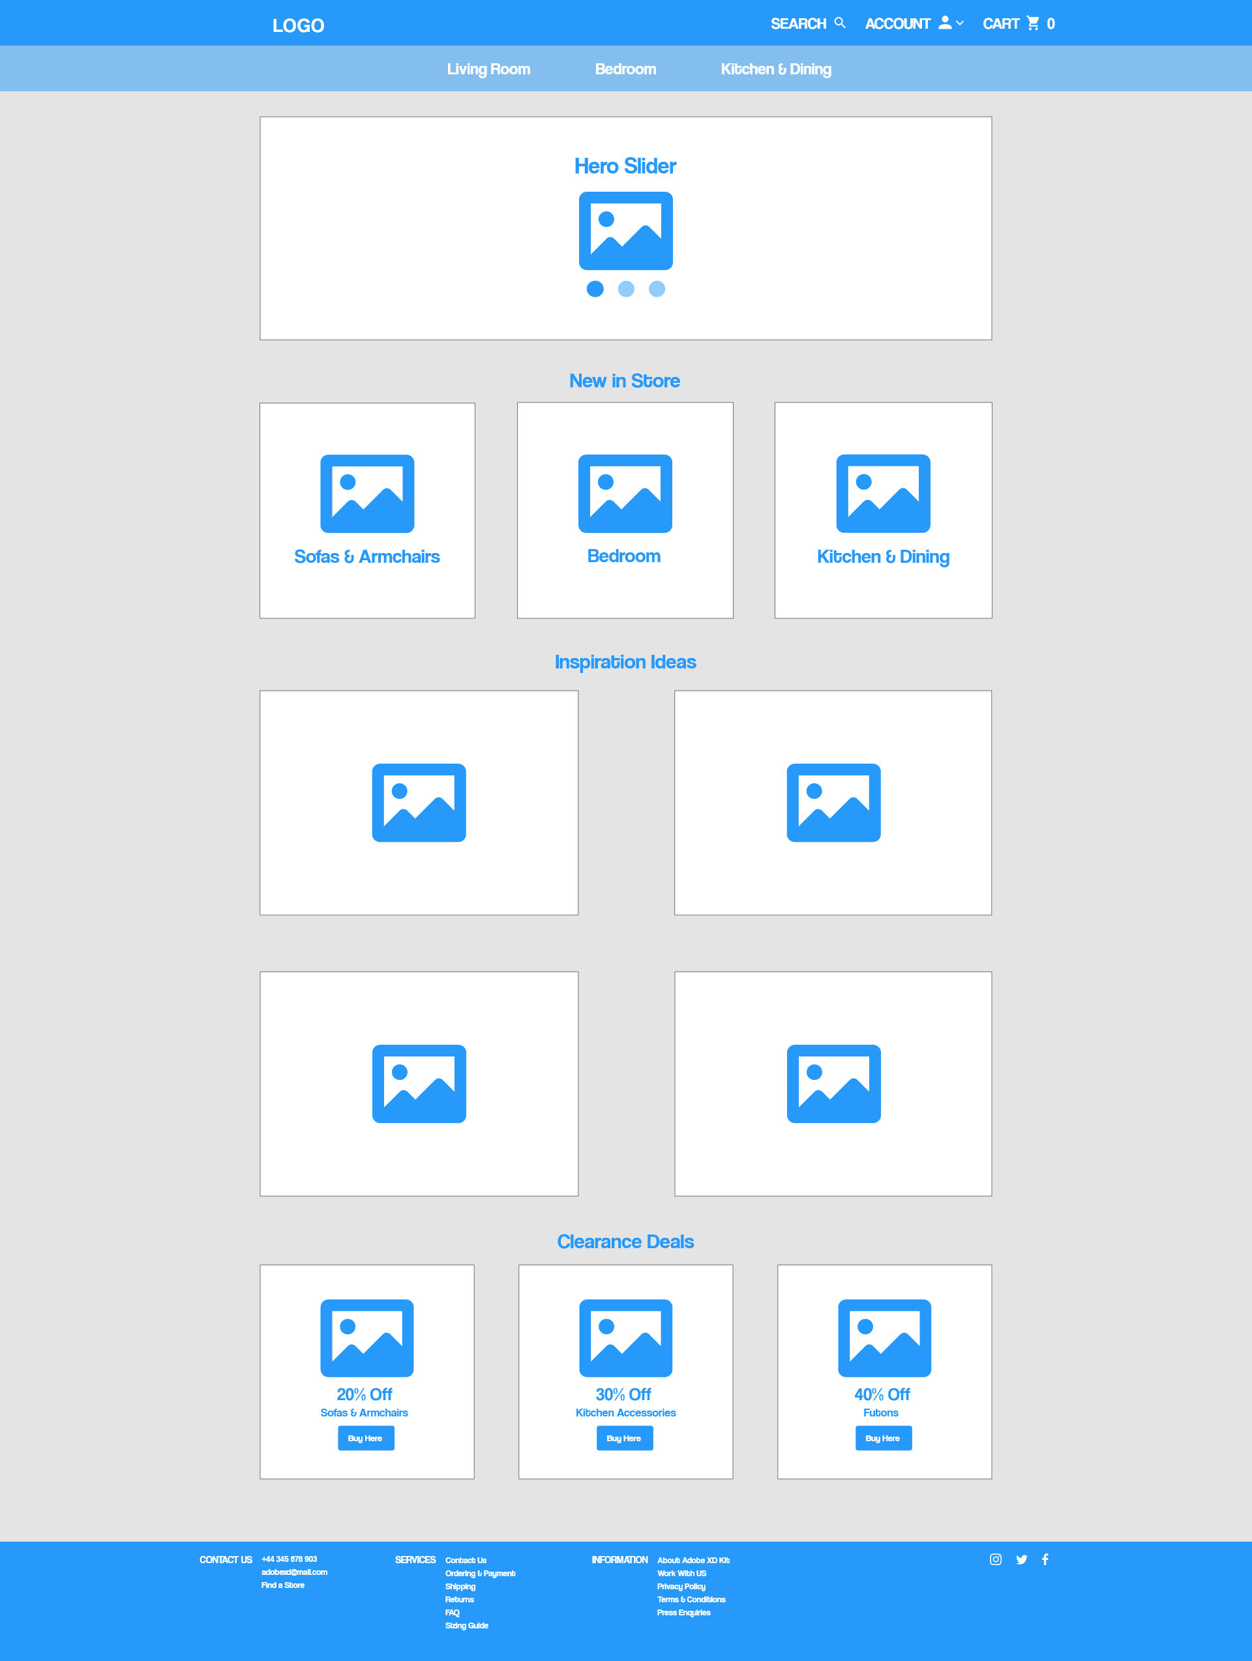Viewport: 1252px width, 1661px height.
Task: Click the hero slider image placeholder icon
Action: 626,232
